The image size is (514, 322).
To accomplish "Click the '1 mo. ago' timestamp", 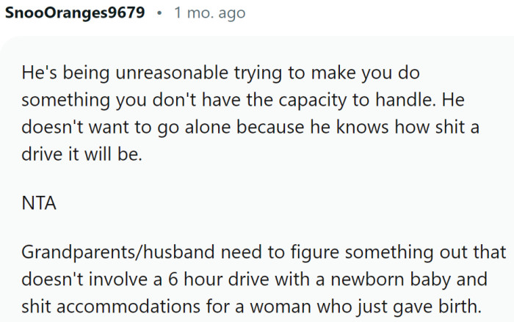I will pyautogui.click(x=209, y=14).
